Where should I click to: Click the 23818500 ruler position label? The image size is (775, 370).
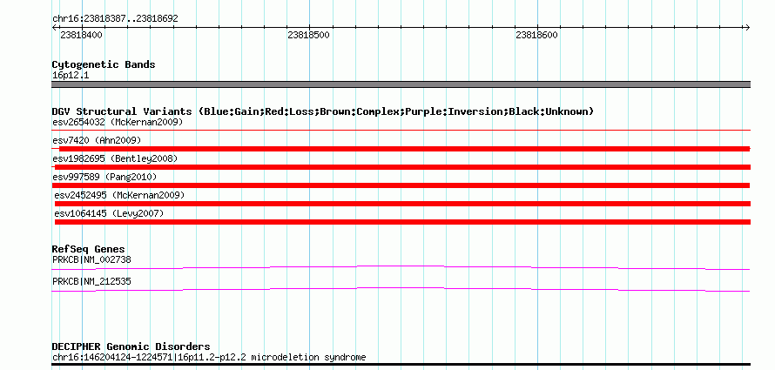(308, 35)
